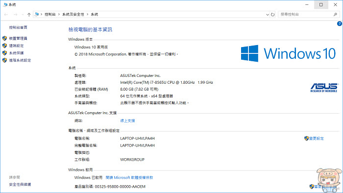Select 64 位元作業系統 type text
Screen dimensions: 343x193
click(x=147, y=96)
